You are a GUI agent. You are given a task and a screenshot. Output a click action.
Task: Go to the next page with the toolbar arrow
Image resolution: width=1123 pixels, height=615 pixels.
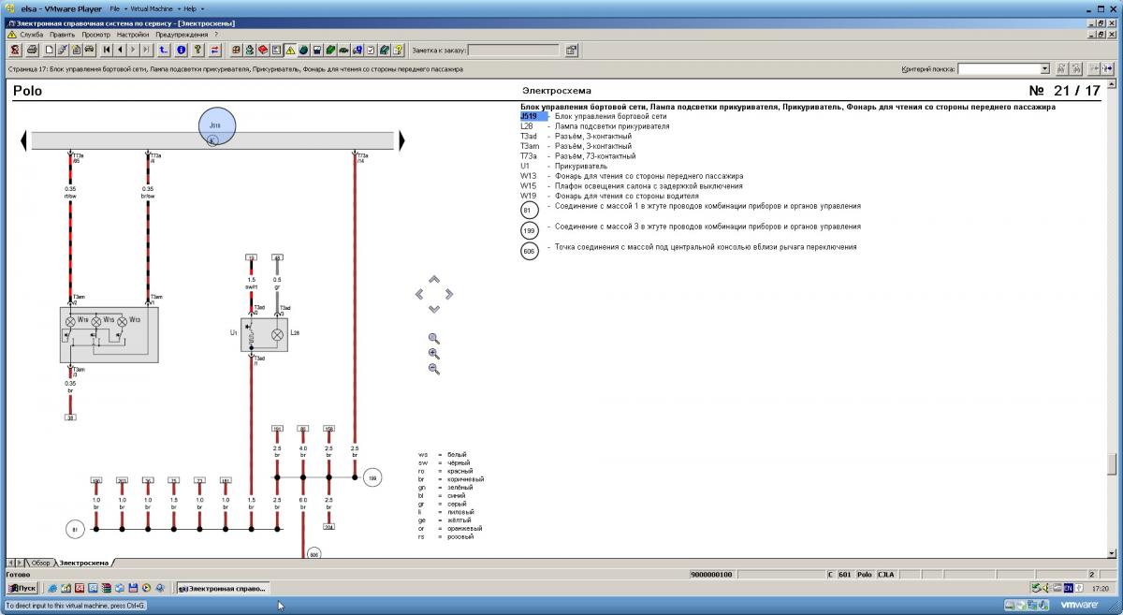click(x=134, y=50)
